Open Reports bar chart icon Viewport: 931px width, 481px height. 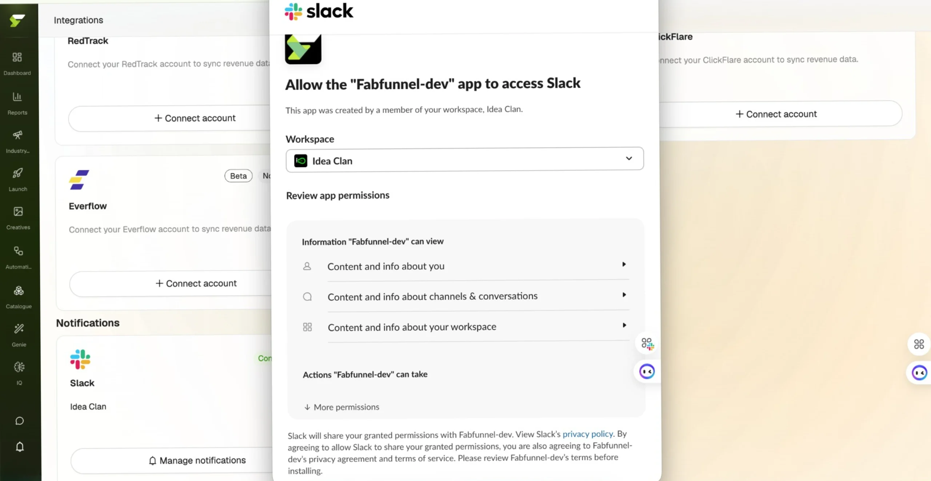click(17, 97)
